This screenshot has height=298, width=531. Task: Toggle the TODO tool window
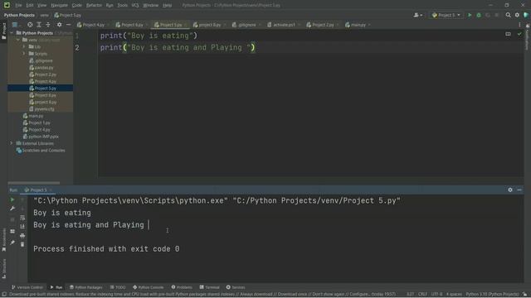118,287
